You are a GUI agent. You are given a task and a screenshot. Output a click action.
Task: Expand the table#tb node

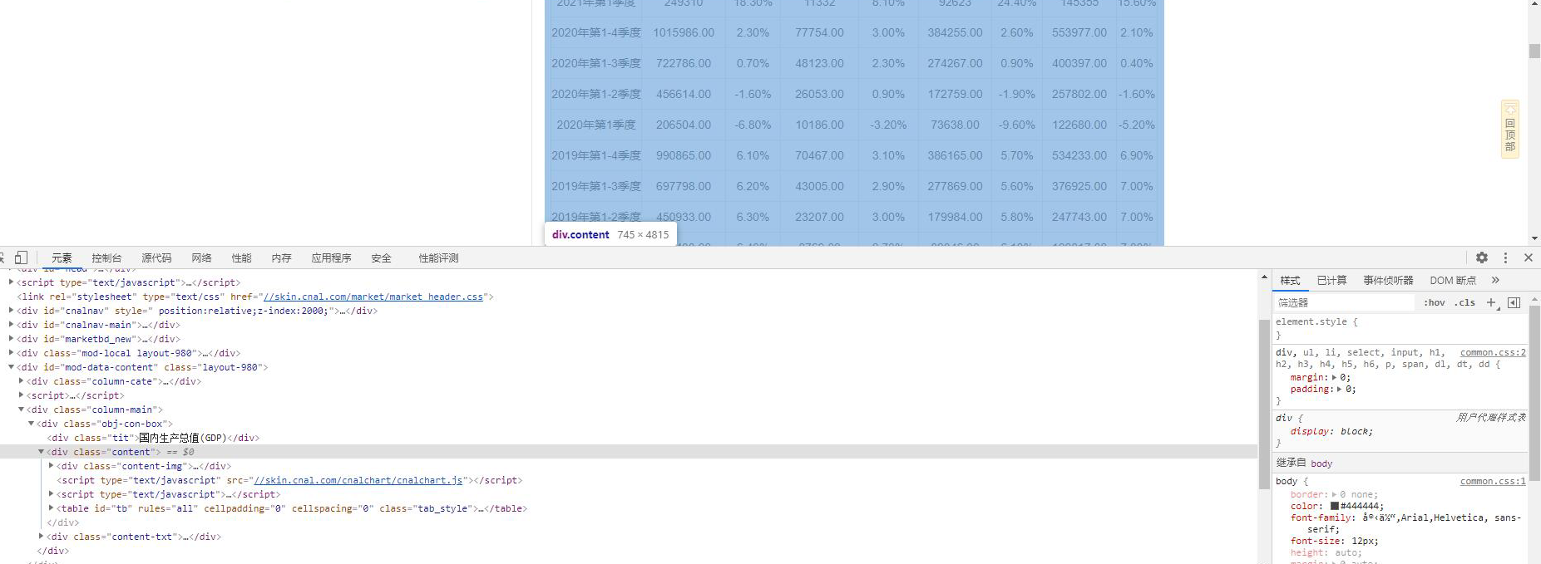[51, 508]
